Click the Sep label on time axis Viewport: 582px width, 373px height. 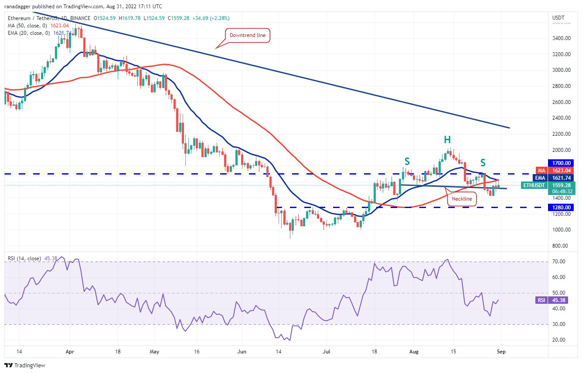click(x=501, y=351)
